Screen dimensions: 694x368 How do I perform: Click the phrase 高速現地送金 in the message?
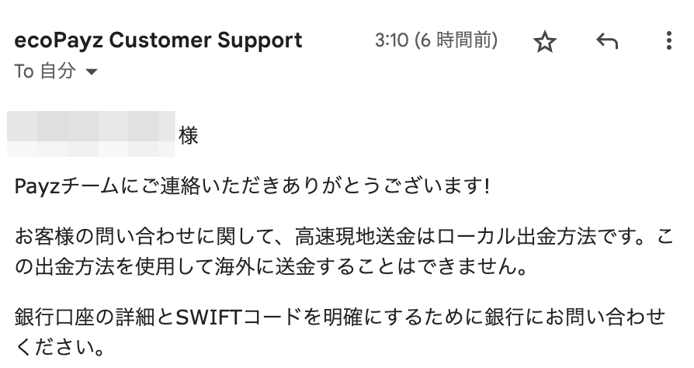coord(356,237)
